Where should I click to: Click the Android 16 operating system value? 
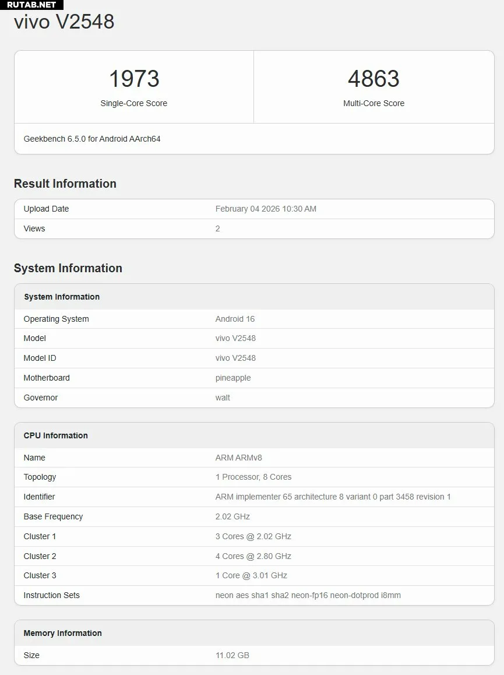click(235, 319)
